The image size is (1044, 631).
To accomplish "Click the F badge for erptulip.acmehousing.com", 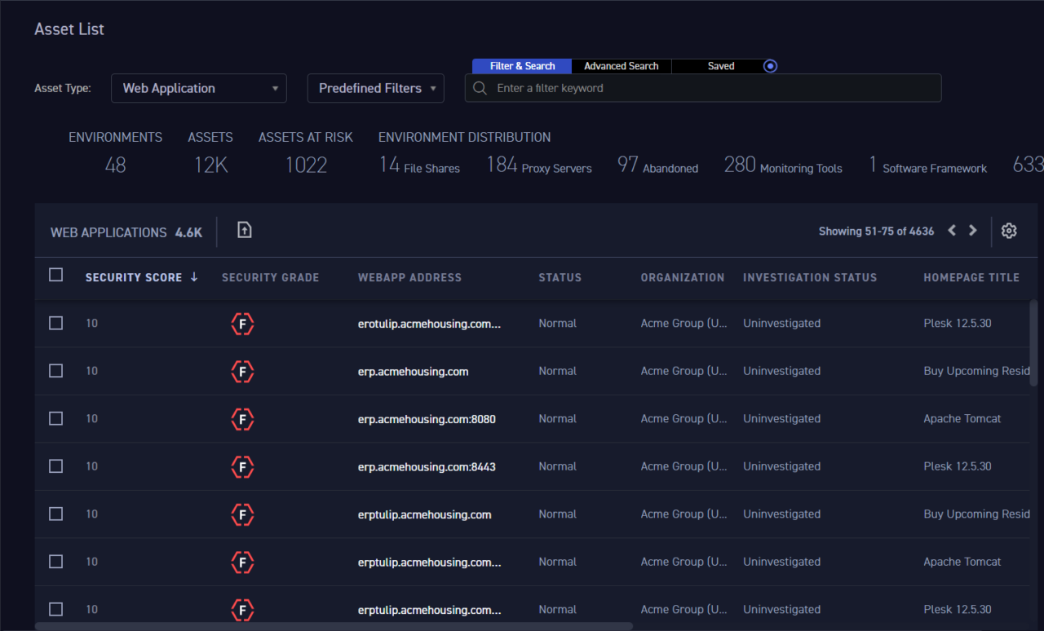I will pyautogui.click(x=242, y=514).
